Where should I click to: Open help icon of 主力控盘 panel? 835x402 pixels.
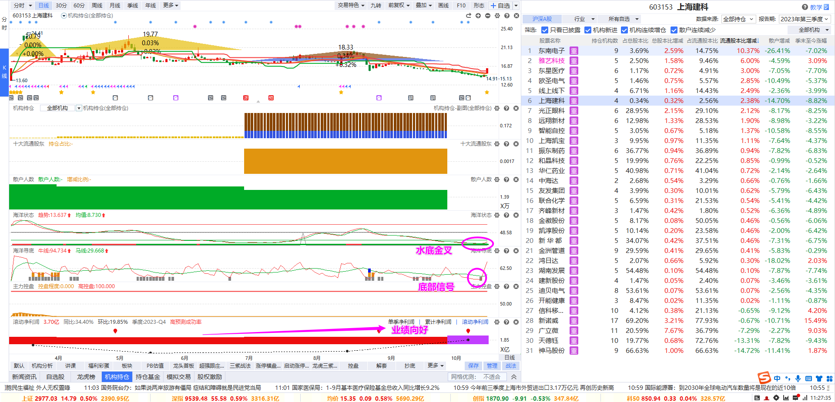(506, 286)
